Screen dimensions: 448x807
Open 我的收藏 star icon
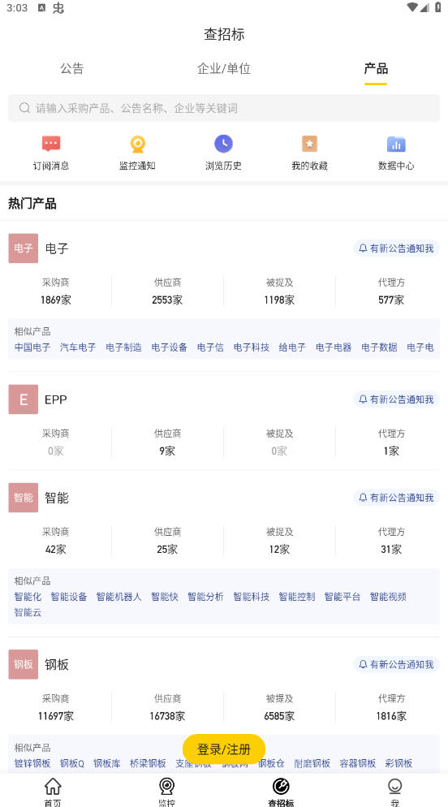click(309, 144)
